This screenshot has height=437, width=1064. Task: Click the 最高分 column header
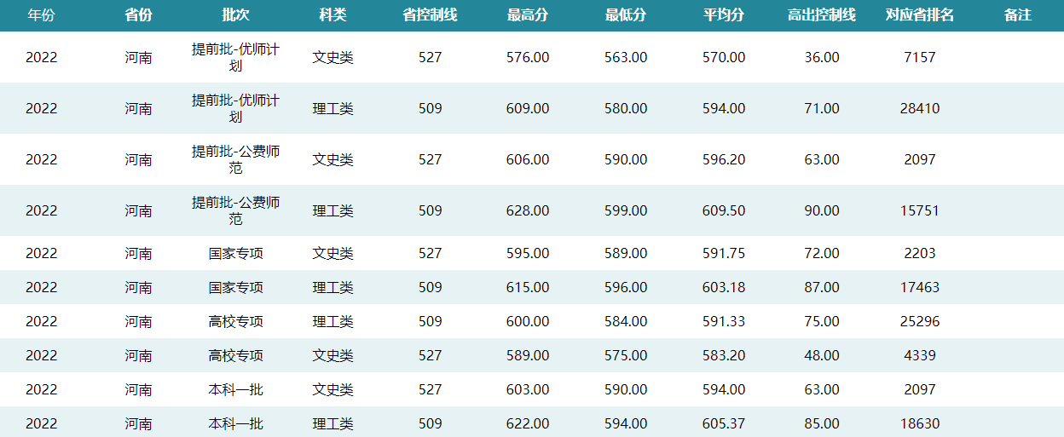[x=528, y=15]
